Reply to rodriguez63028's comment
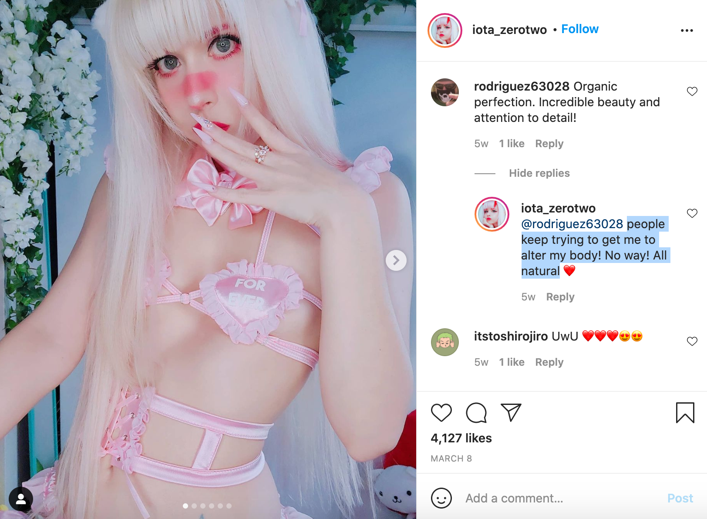Image resolution: width=707 pixels, height=519 pixels. tap(549, 144)
